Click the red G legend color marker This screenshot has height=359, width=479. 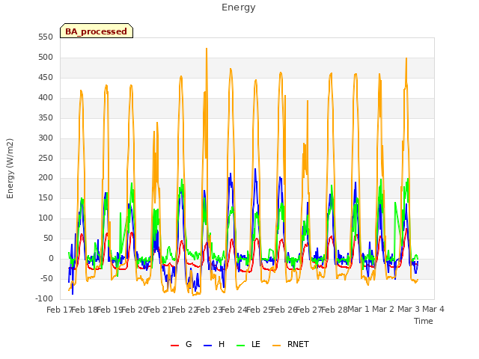174,346
